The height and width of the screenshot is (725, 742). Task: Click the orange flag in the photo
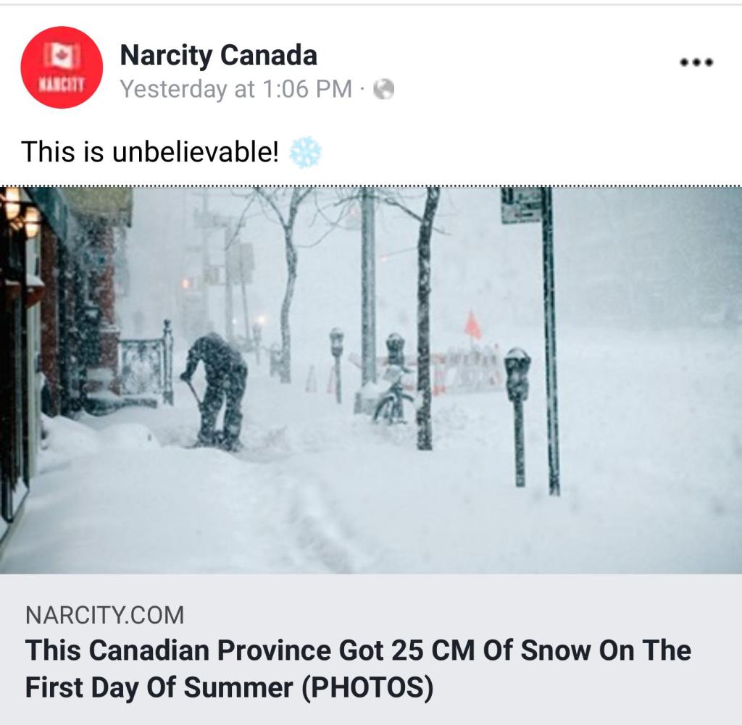point(473,326)
